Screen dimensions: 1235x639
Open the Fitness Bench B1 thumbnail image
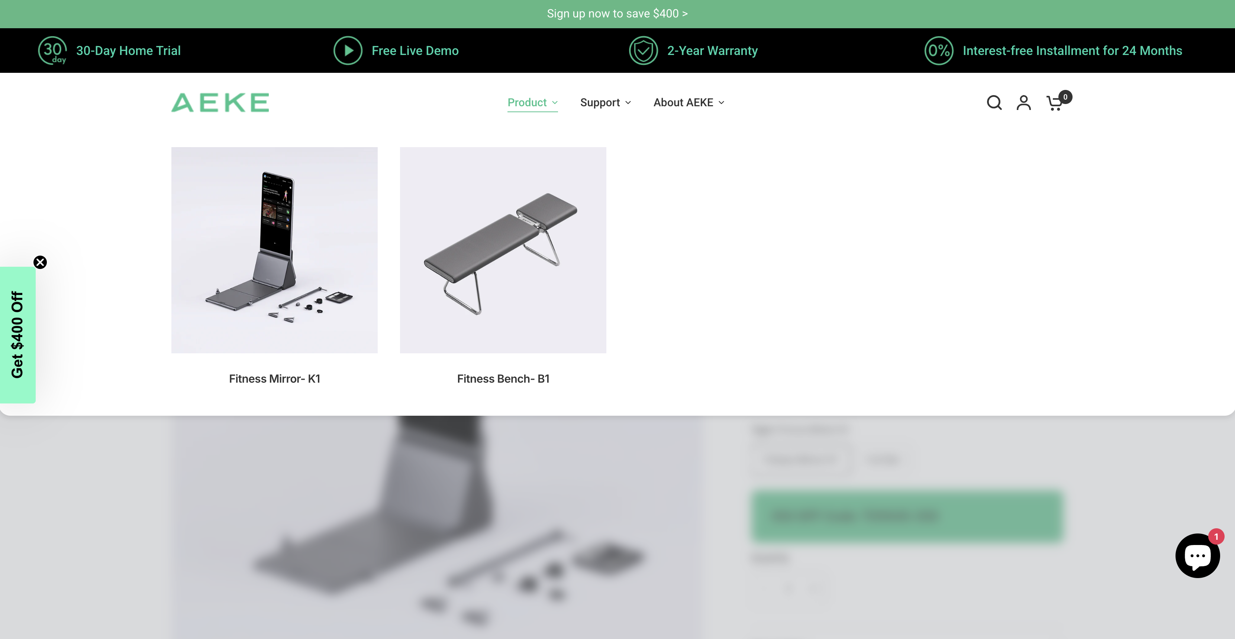[x=503, y=250]
